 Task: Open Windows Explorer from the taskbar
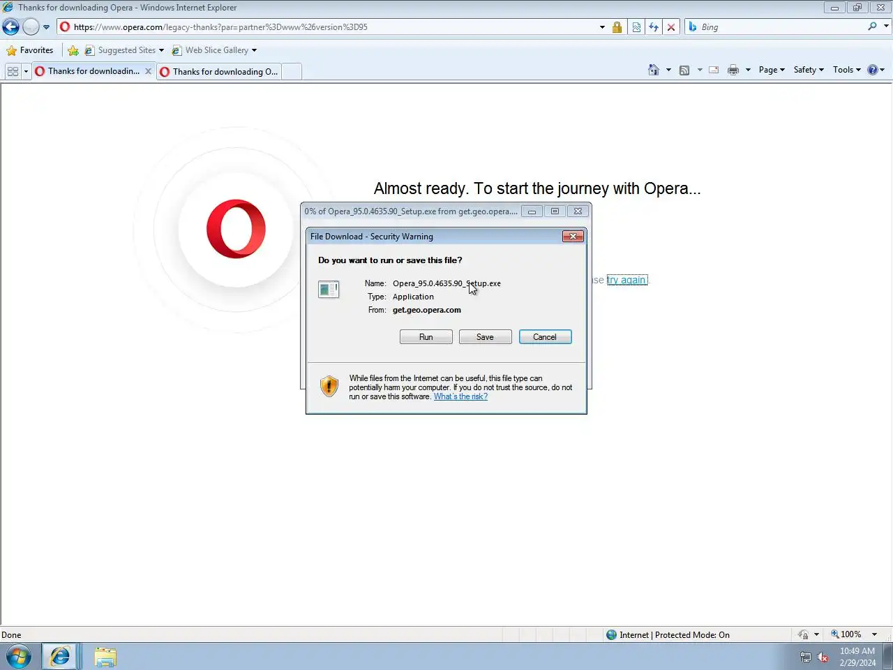105,657
